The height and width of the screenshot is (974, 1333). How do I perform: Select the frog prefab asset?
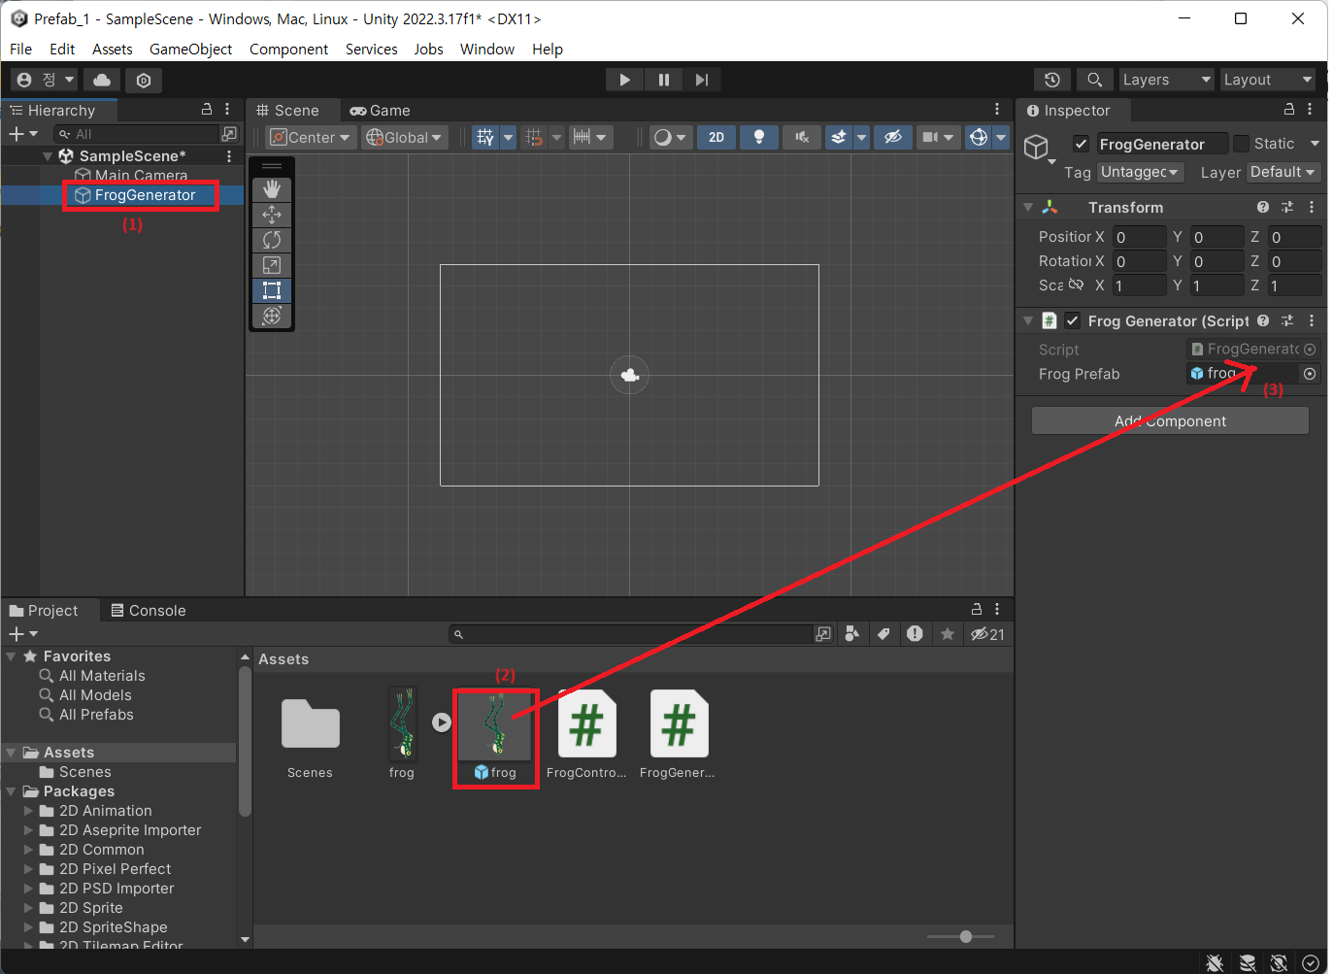point(496,734)
